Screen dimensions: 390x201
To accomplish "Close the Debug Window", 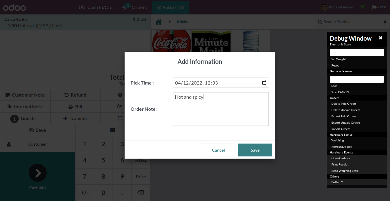I will (380, 38).
